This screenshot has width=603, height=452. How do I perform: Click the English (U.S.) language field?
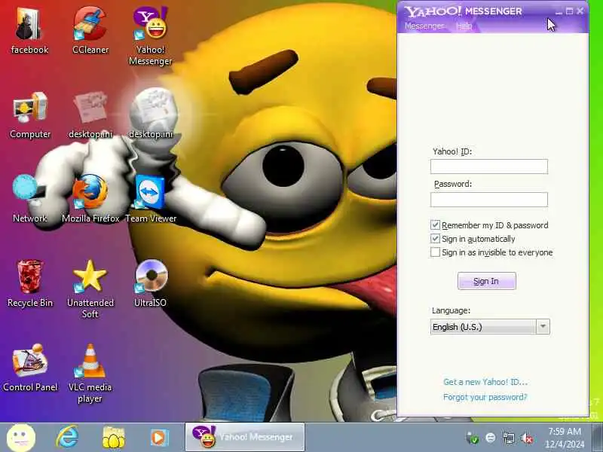483,327
